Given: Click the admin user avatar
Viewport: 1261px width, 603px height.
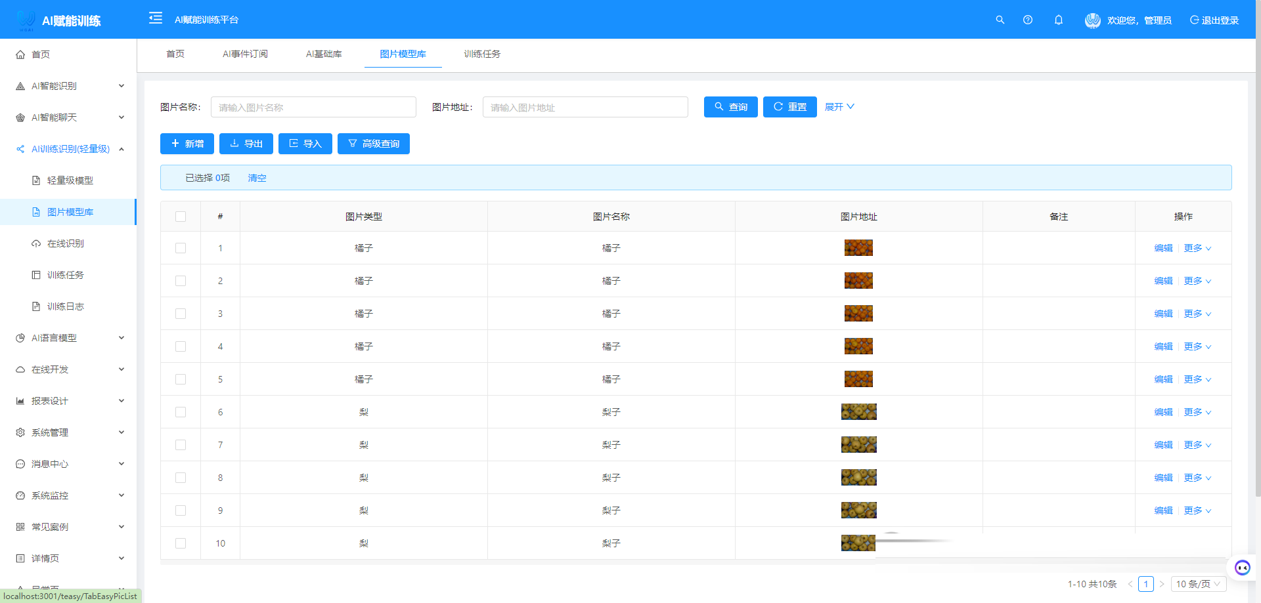Looking at the screenshot, I should 1092,20.
